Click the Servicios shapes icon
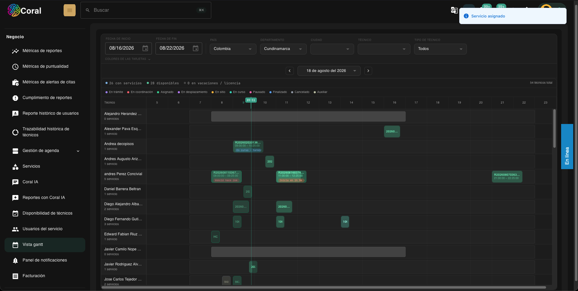Screen dimensions: 578x291 tap(15, 166)
